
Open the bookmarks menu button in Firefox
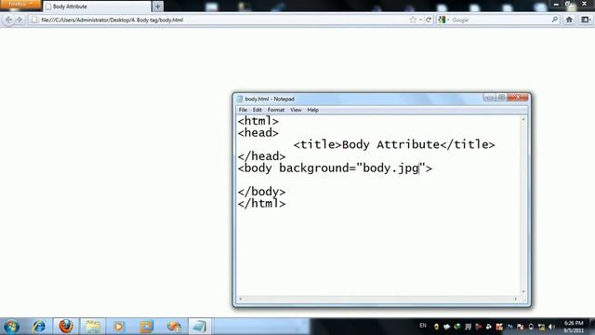click(586, 20)
